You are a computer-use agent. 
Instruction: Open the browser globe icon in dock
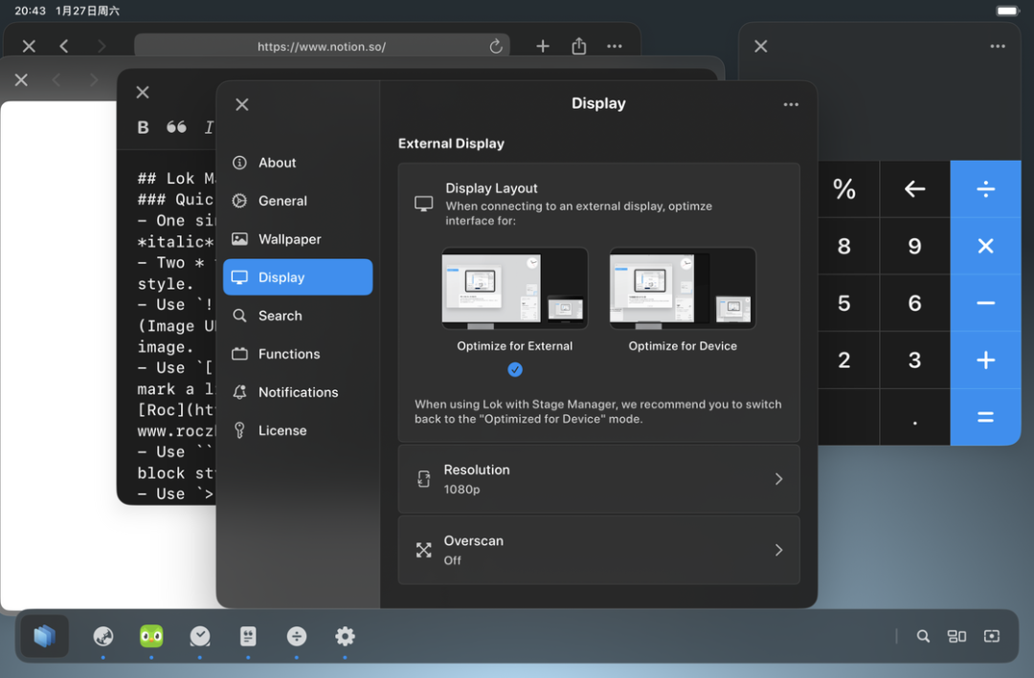pyautogui.click(x=102, y=636)
